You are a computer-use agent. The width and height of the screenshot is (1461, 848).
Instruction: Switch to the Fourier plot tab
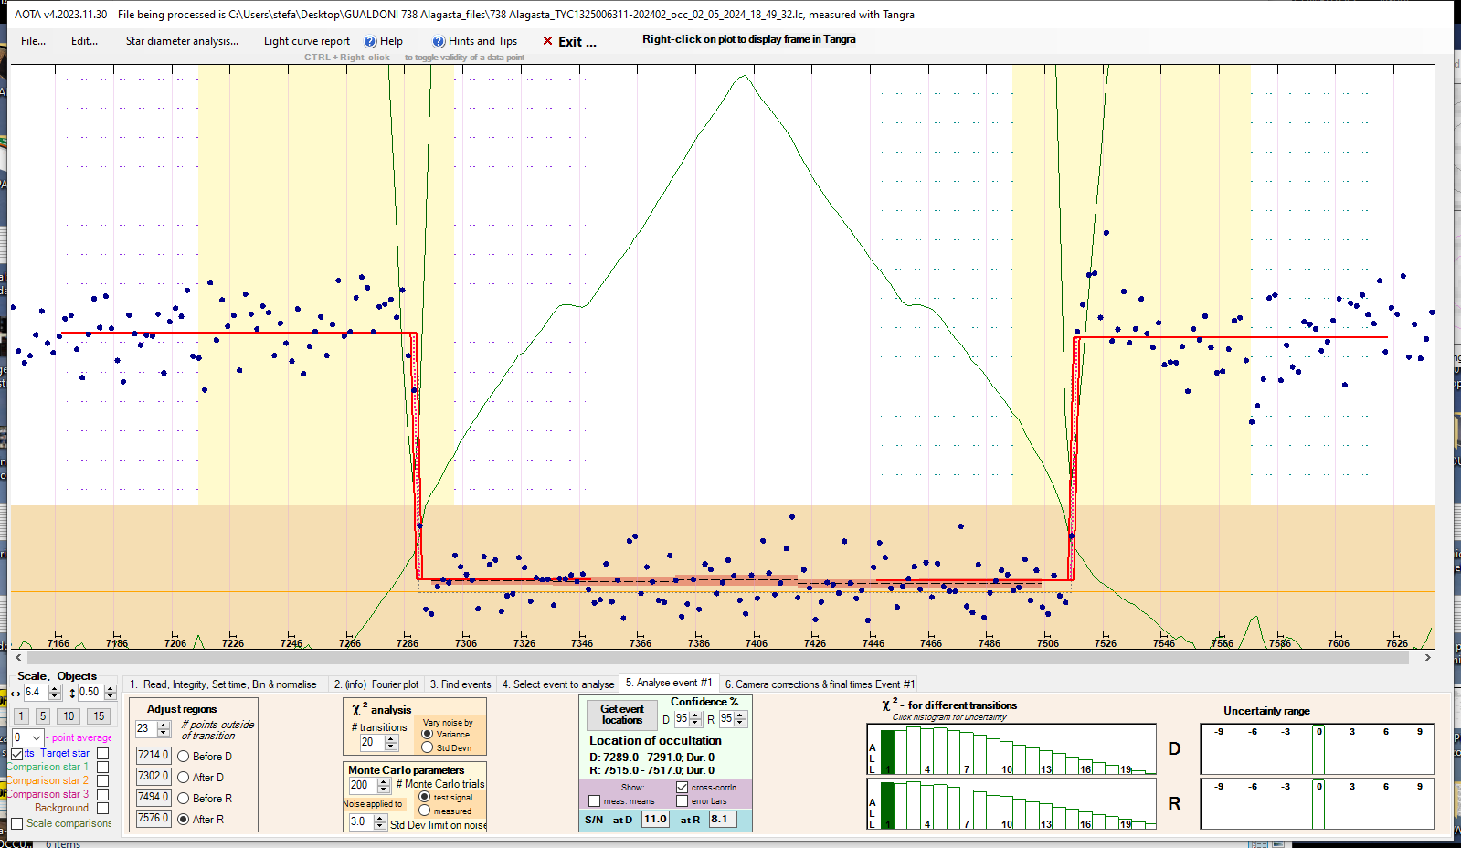pyautogui.click(x=376, y=684)
